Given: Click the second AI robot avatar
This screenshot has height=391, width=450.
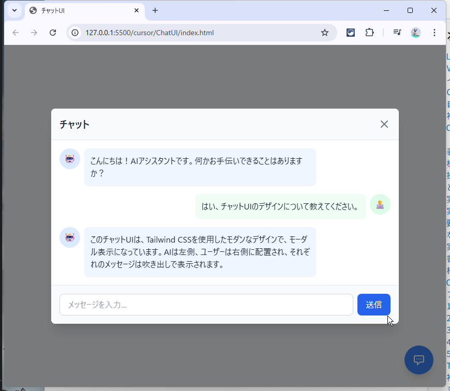Looking at the screenshot, I should (70, 237).
